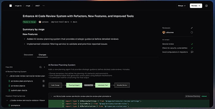This screenshot has width=215, height=109.
Task: Click the file icon of ai-review-plan.ts
Action: click(9, 86)
